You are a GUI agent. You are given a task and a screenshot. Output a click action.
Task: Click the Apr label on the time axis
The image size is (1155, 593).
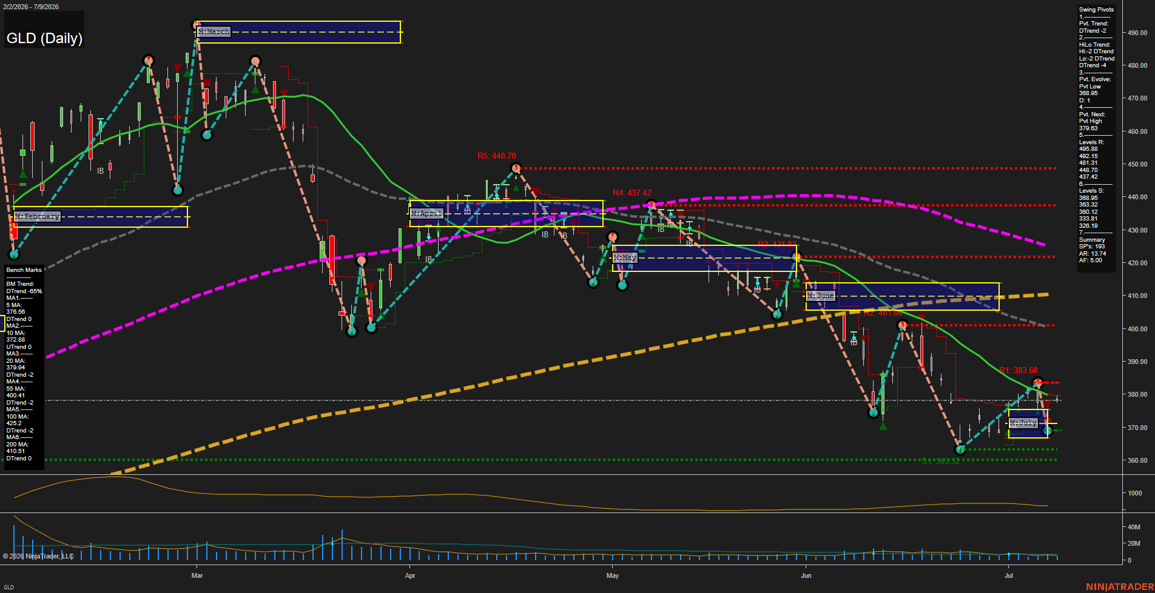410,575
